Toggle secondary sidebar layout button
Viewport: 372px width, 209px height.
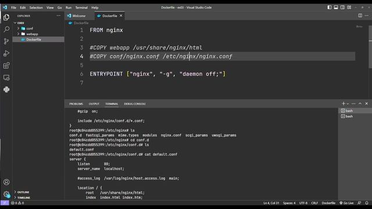coord(342,8)
